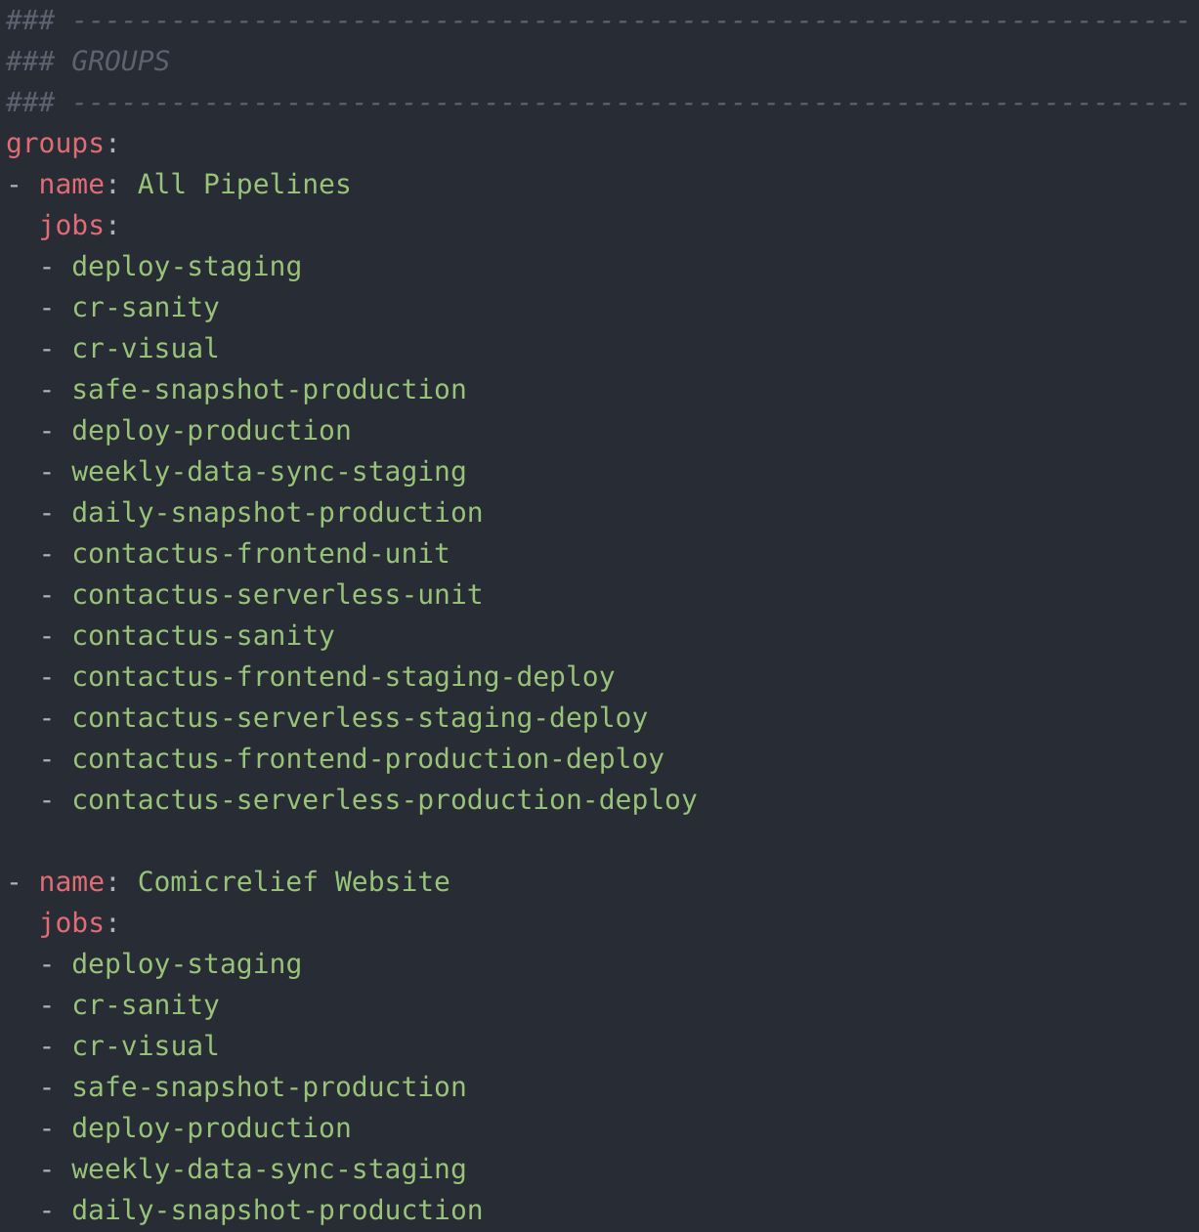
Task: Select the 'All Pipelines' group name value
Action: point(243,185)
